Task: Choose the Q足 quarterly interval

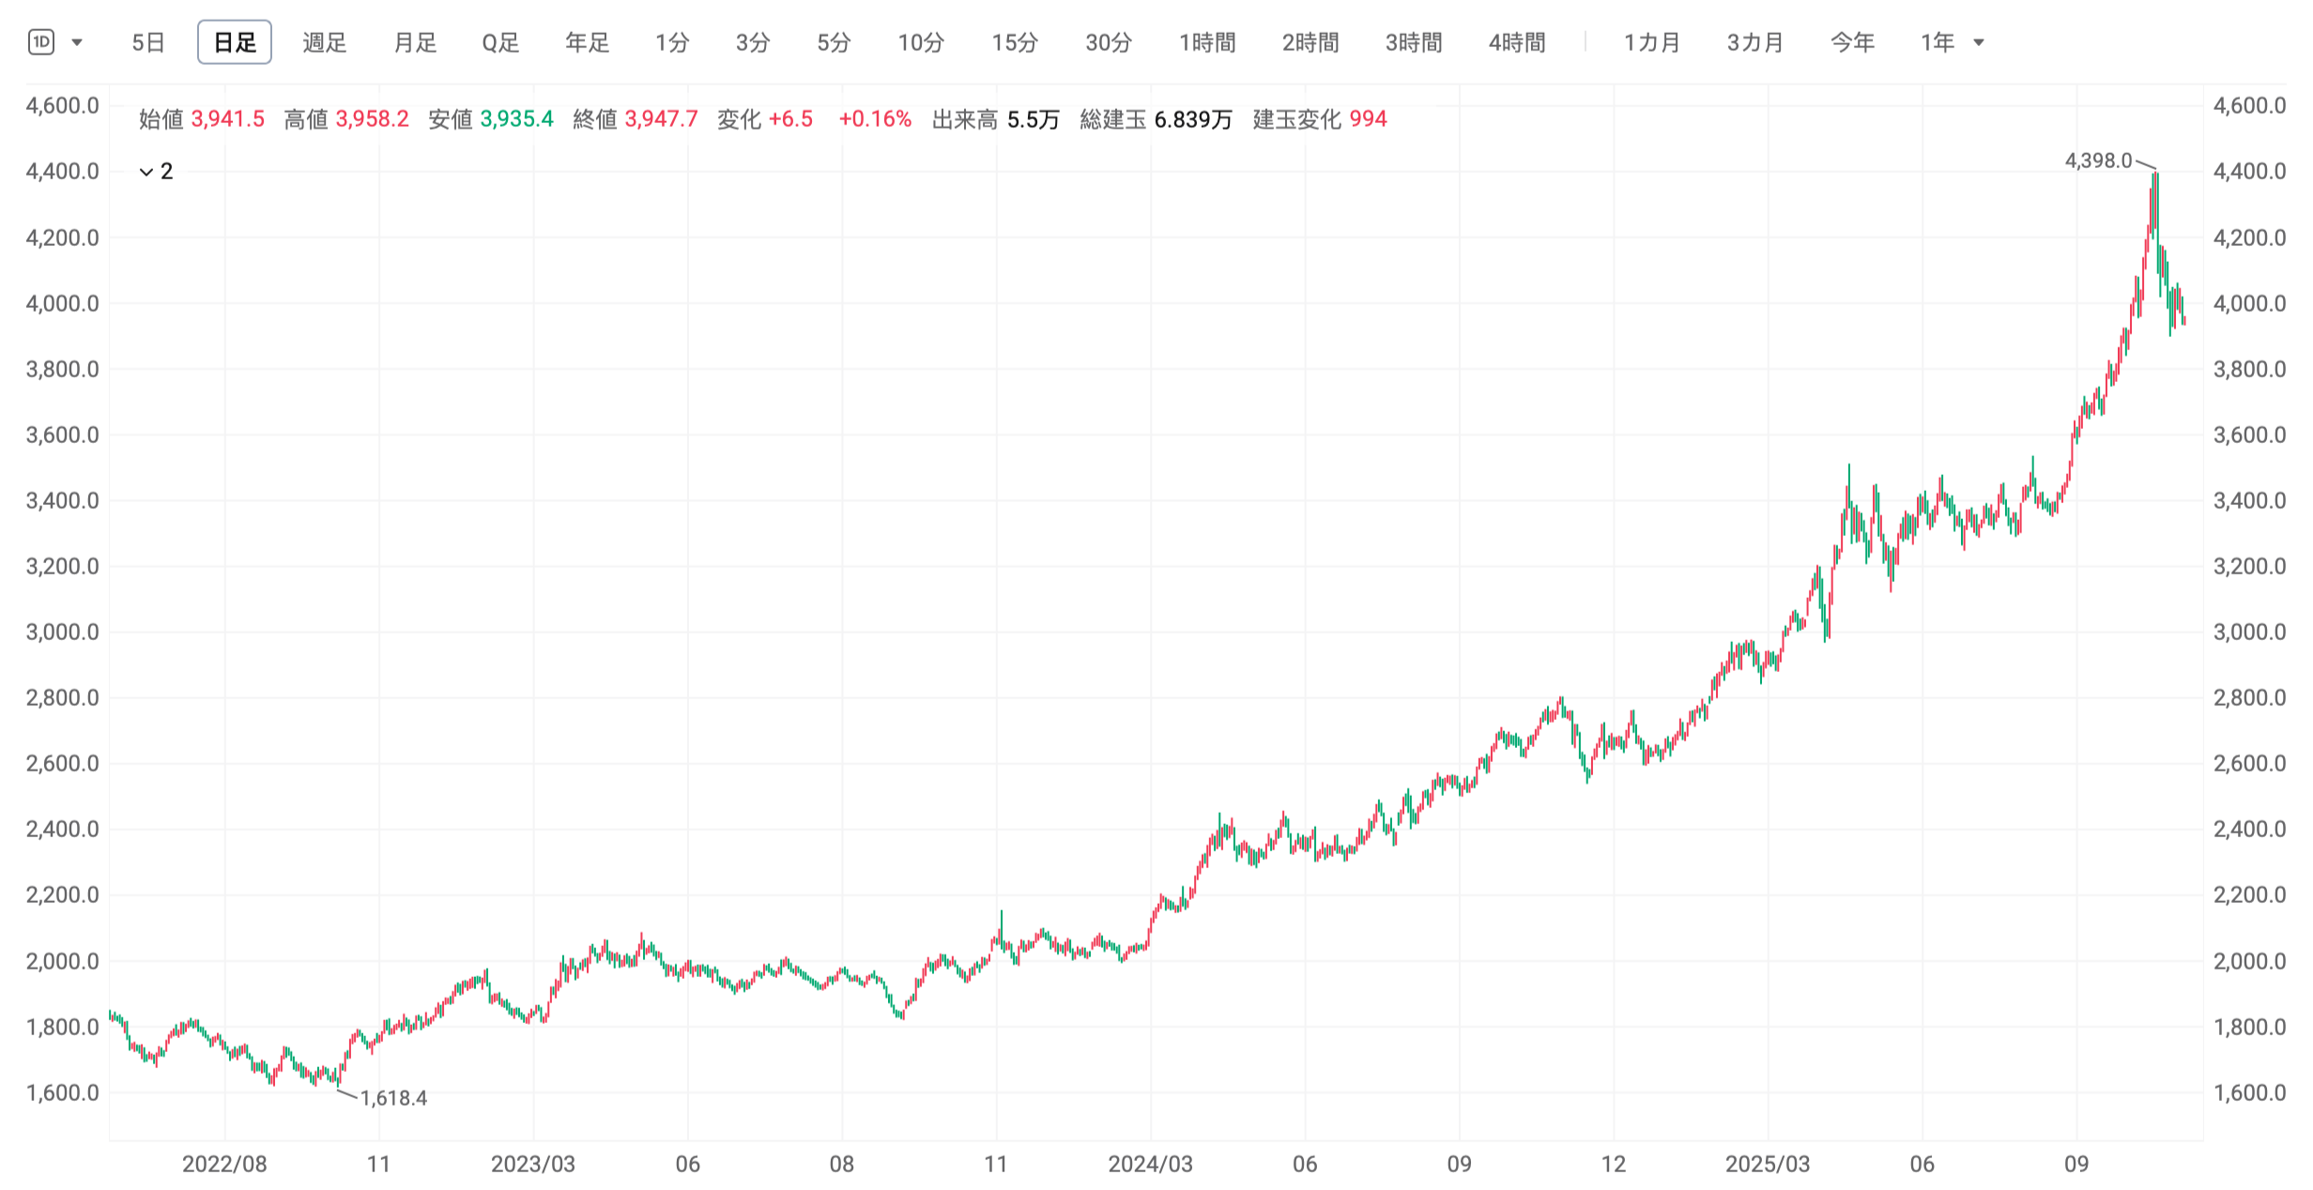Action: pyautogui.click(x=500, y=42)
